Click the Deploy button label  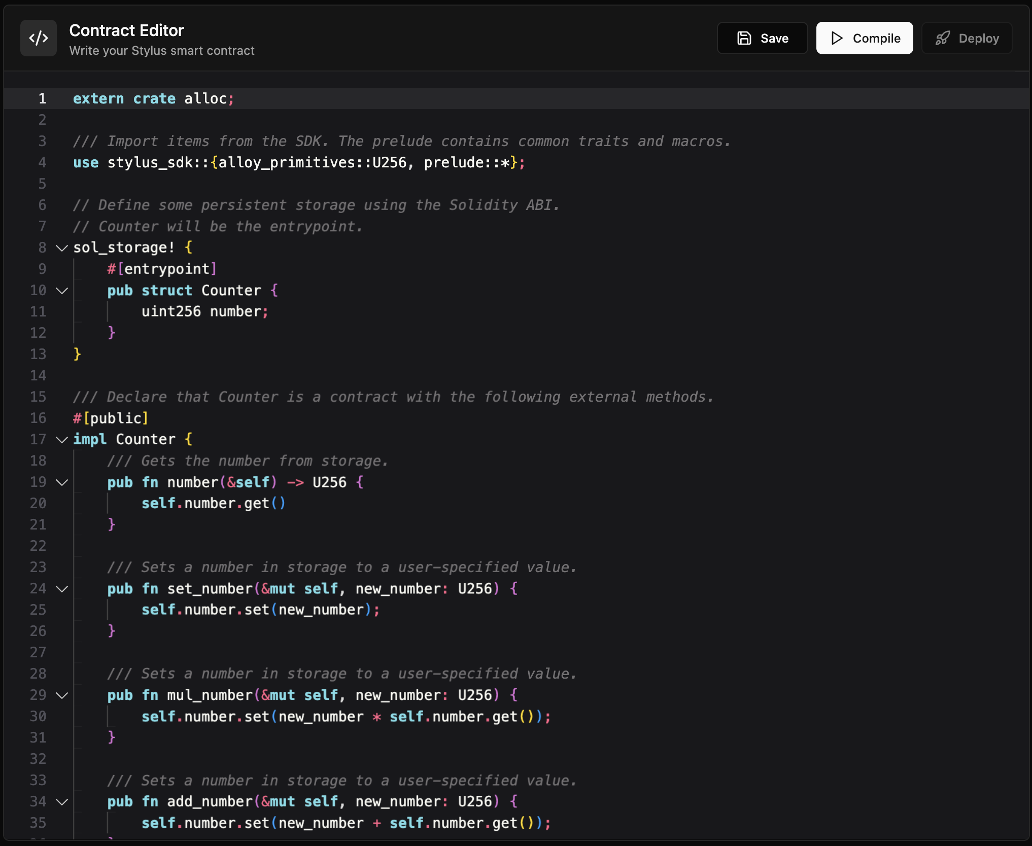(x=979, y=39)
